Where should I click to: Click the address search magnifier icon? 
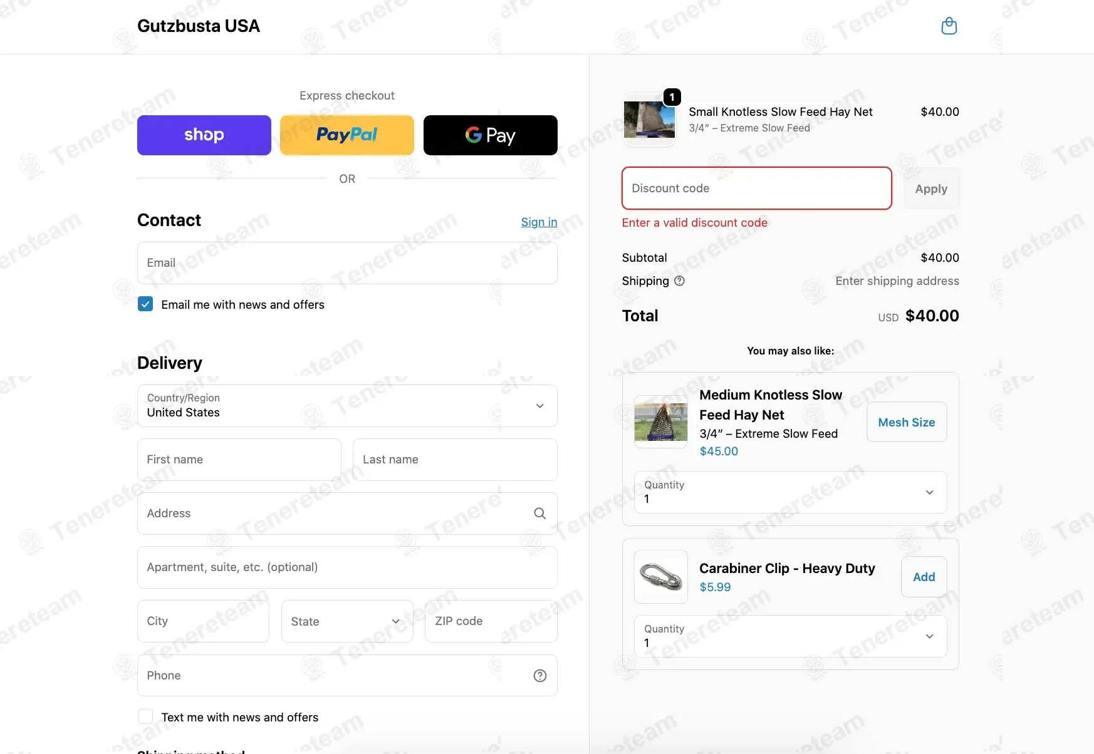point(539,514)
